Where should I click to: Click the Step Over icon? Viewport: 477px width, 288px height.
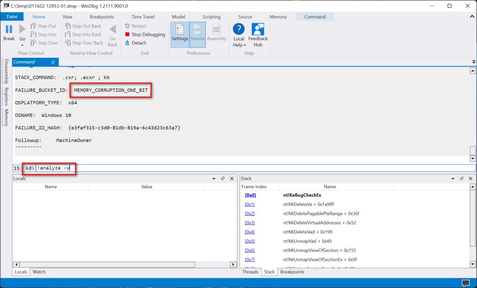(x=44, y=42)
